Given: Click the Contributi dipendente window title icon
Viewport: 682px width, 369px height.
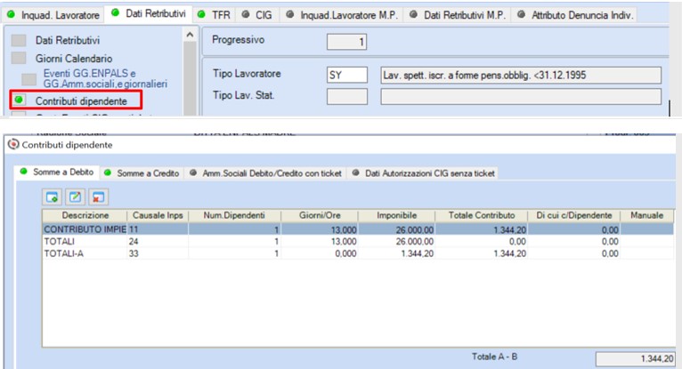Looking at the screenshot, I should (13, 144).
